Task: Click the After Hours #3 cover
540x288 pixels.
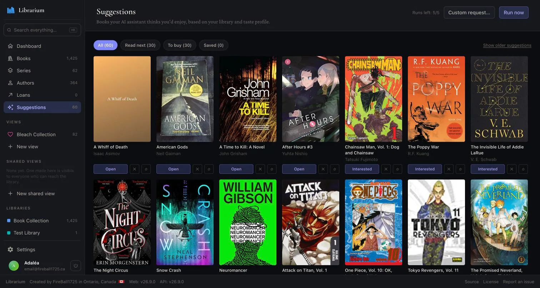Action: click(311, 99)
